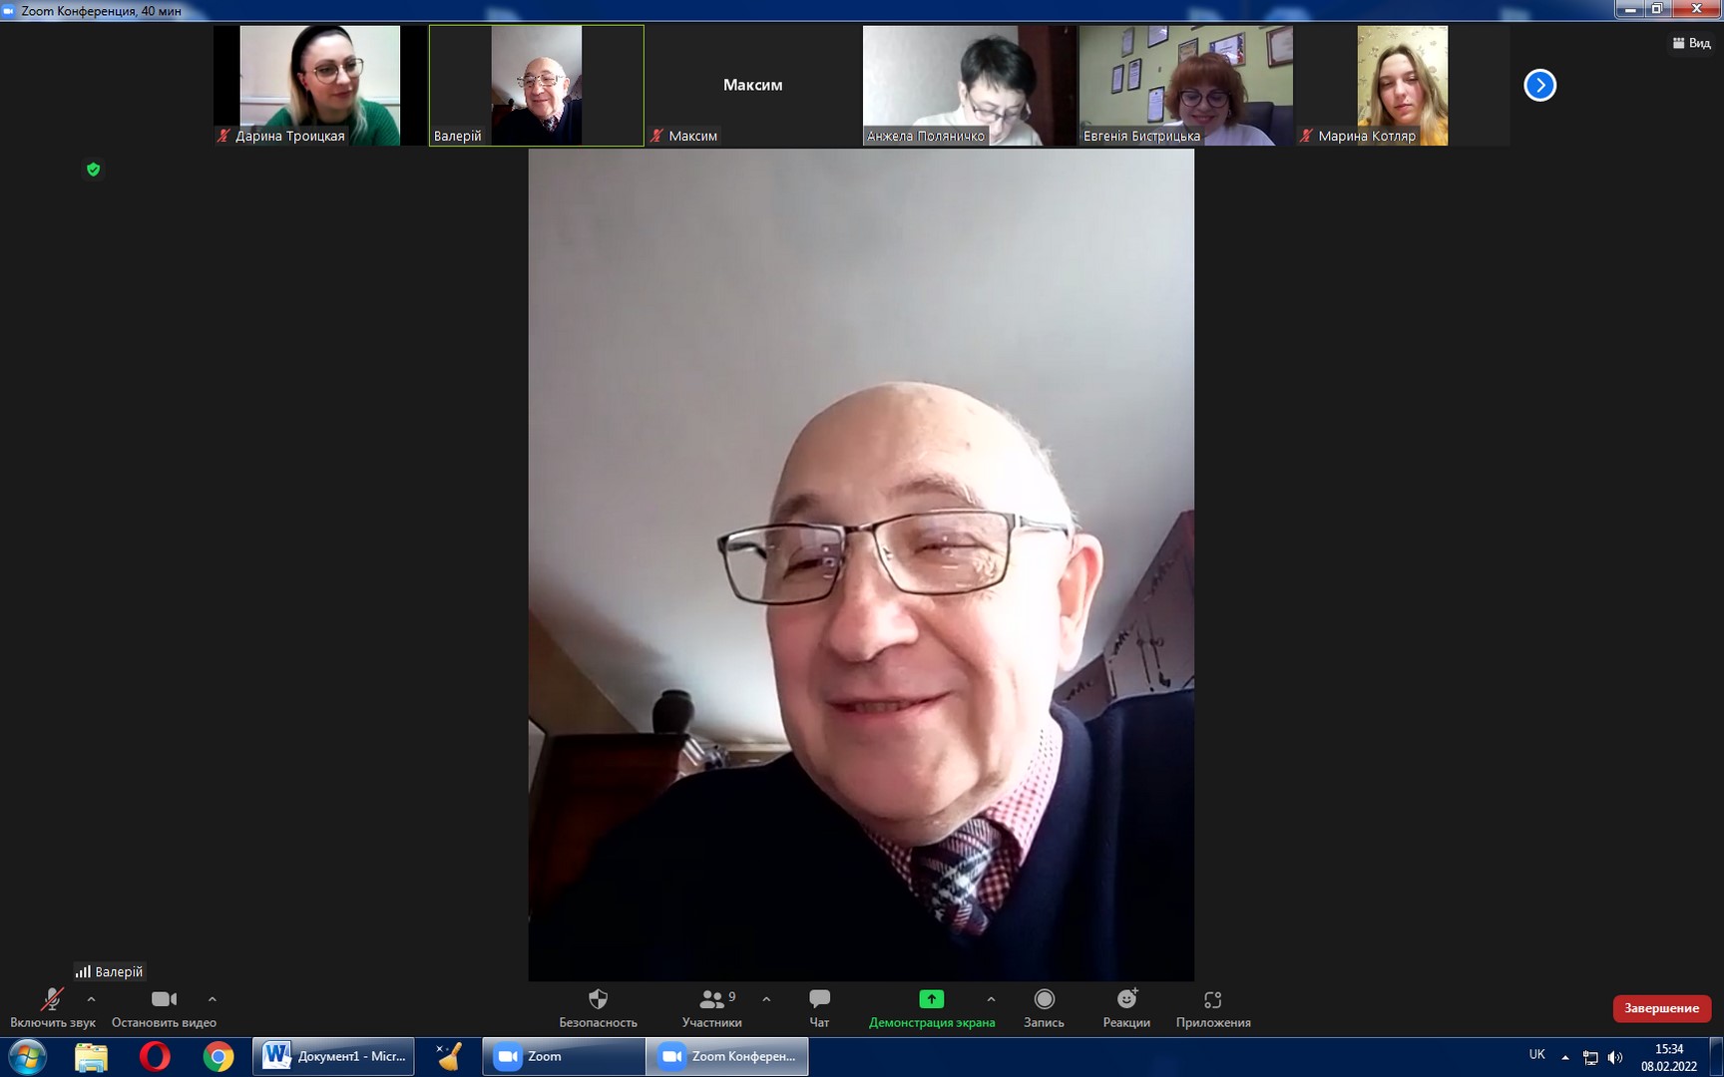Start recording with the Запись button
1724x1077 pixels.
point(1044,1007)
